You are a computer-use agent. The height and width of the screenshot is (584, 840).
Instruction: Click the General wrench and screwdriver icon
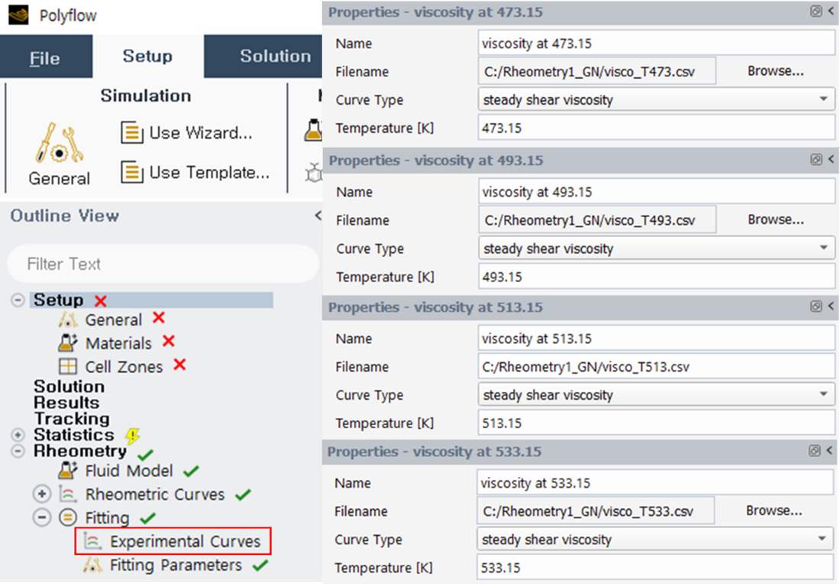59,143
